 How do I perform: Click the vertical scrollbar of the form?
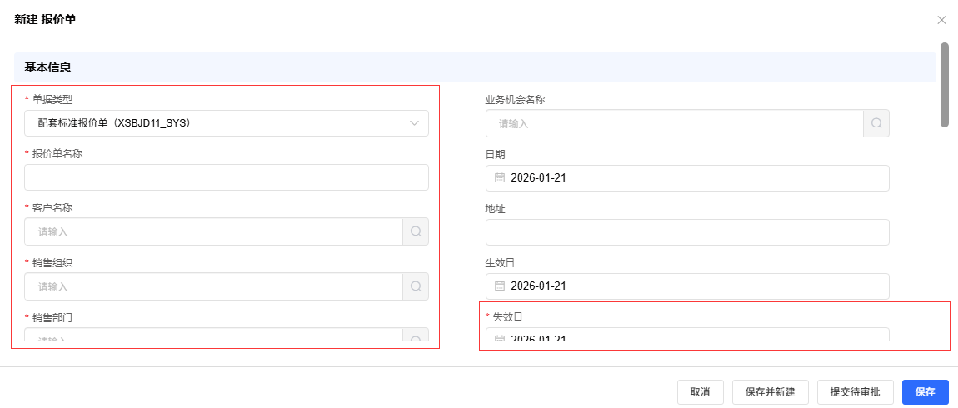[x=944, y=85]
